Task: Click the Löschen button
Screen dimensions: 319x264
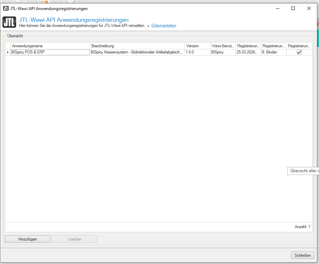Action: 74,239
